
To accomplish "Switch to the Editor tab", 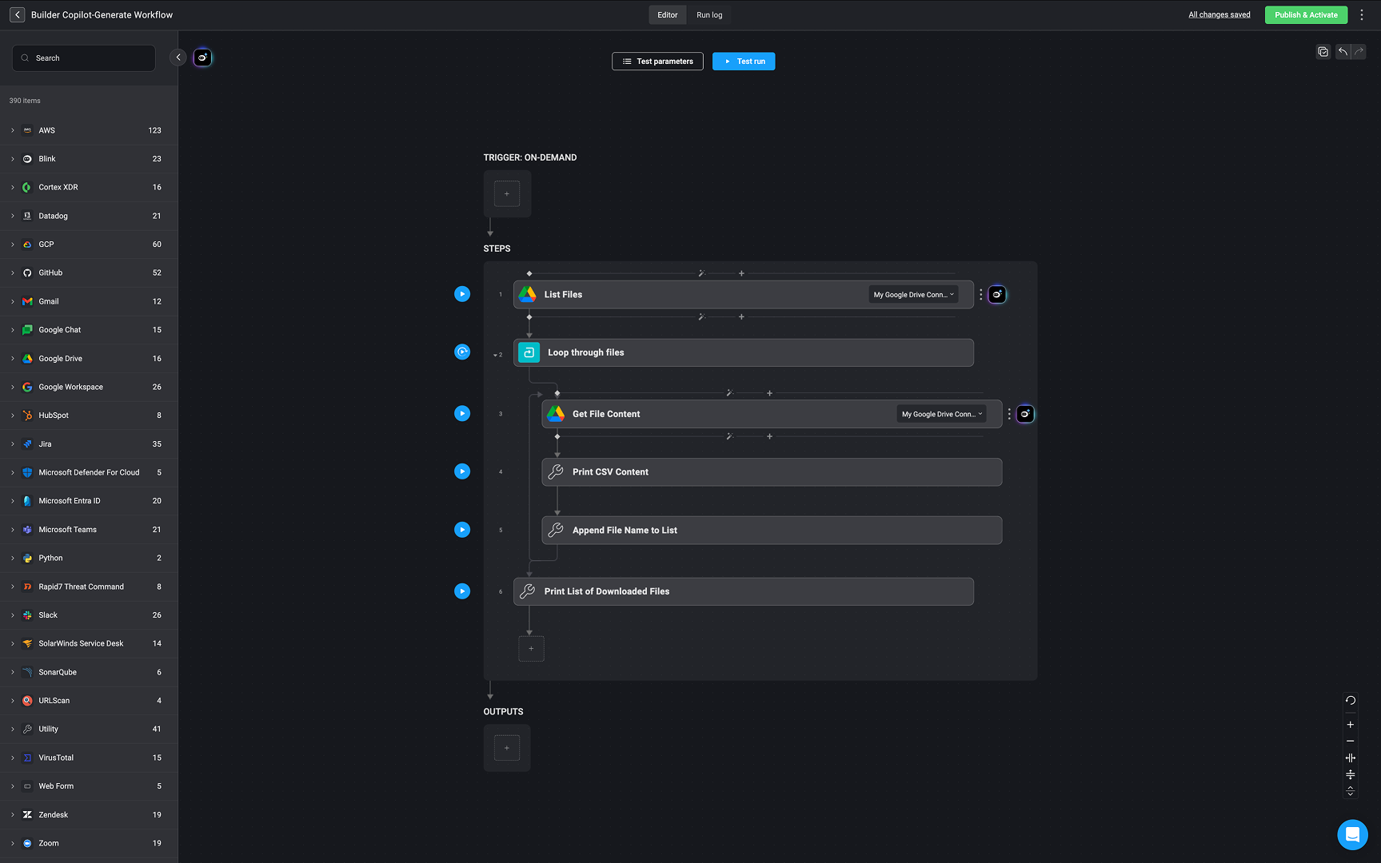I will tap(667, 14).
